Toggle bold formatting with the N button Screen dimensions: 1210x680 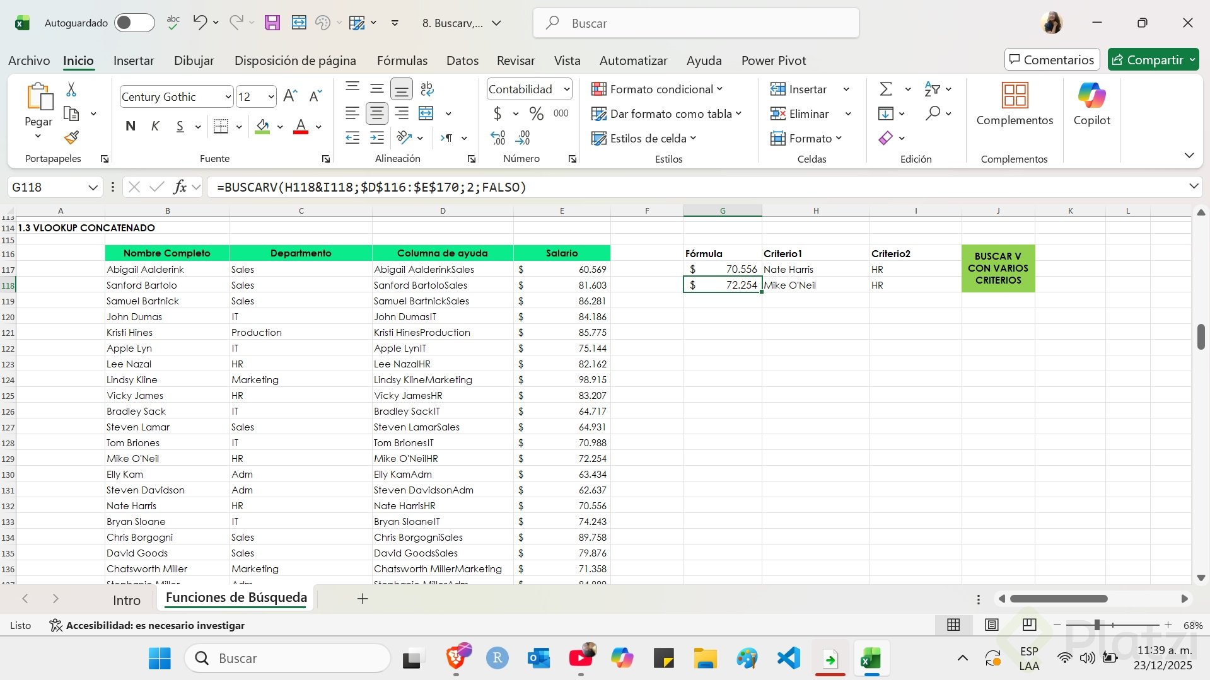pyautogui.click(x=131, y=126)
